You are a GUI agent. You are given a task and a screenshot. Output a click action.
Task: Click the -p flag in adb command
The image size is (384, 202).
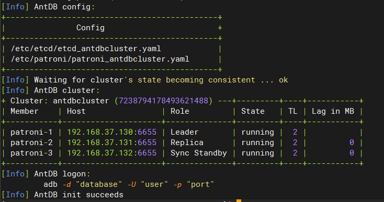click(x=177, y=184)
